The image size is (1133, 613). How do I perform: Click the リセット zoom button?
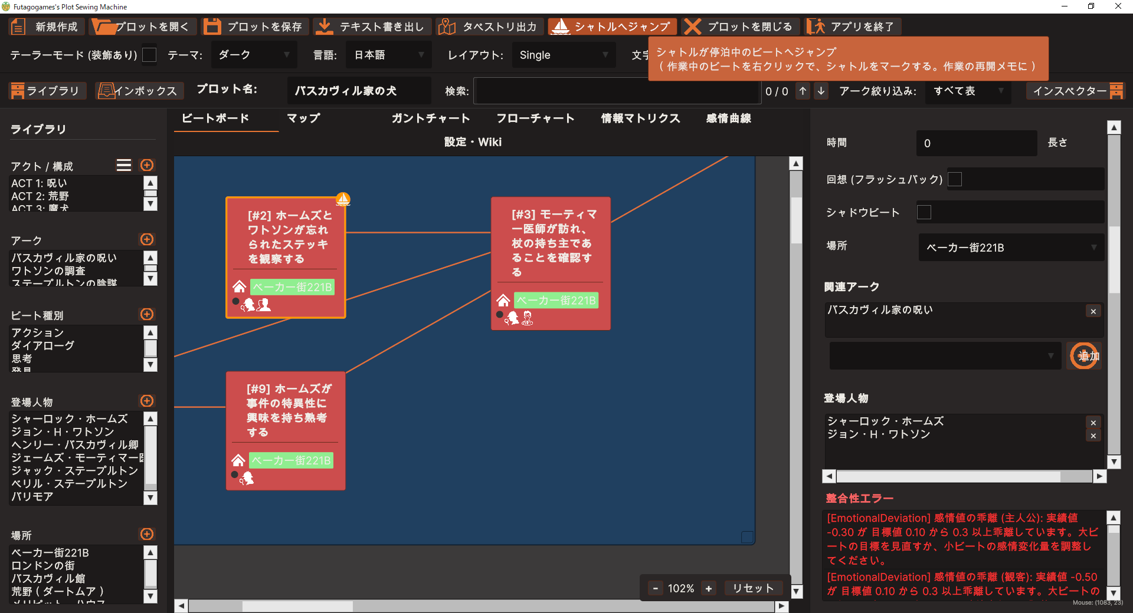click(x=753, y=588)
